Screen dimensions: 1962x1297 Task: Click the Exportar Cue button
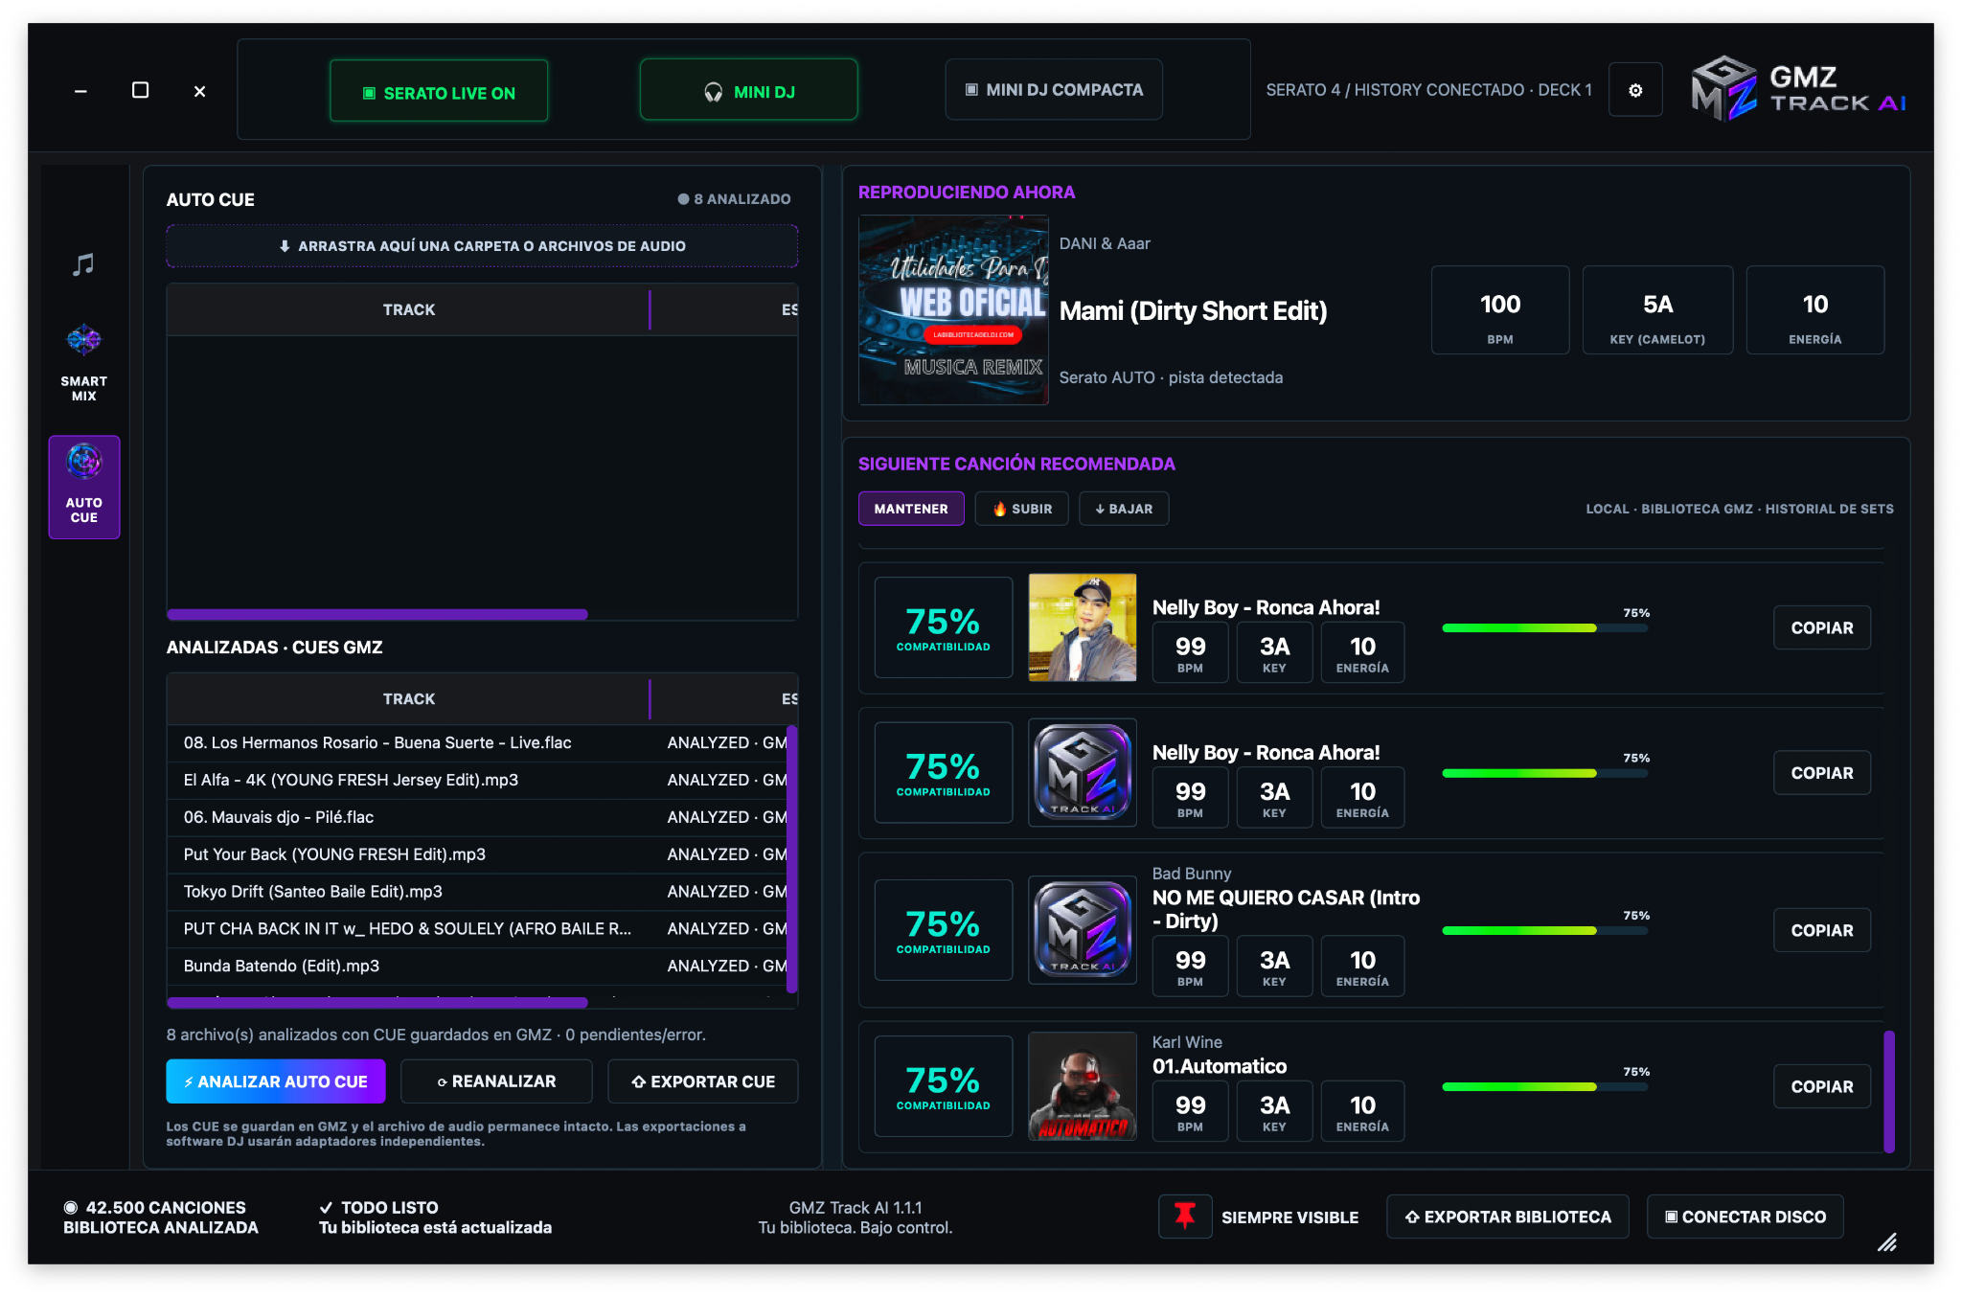pos(703,1081)
